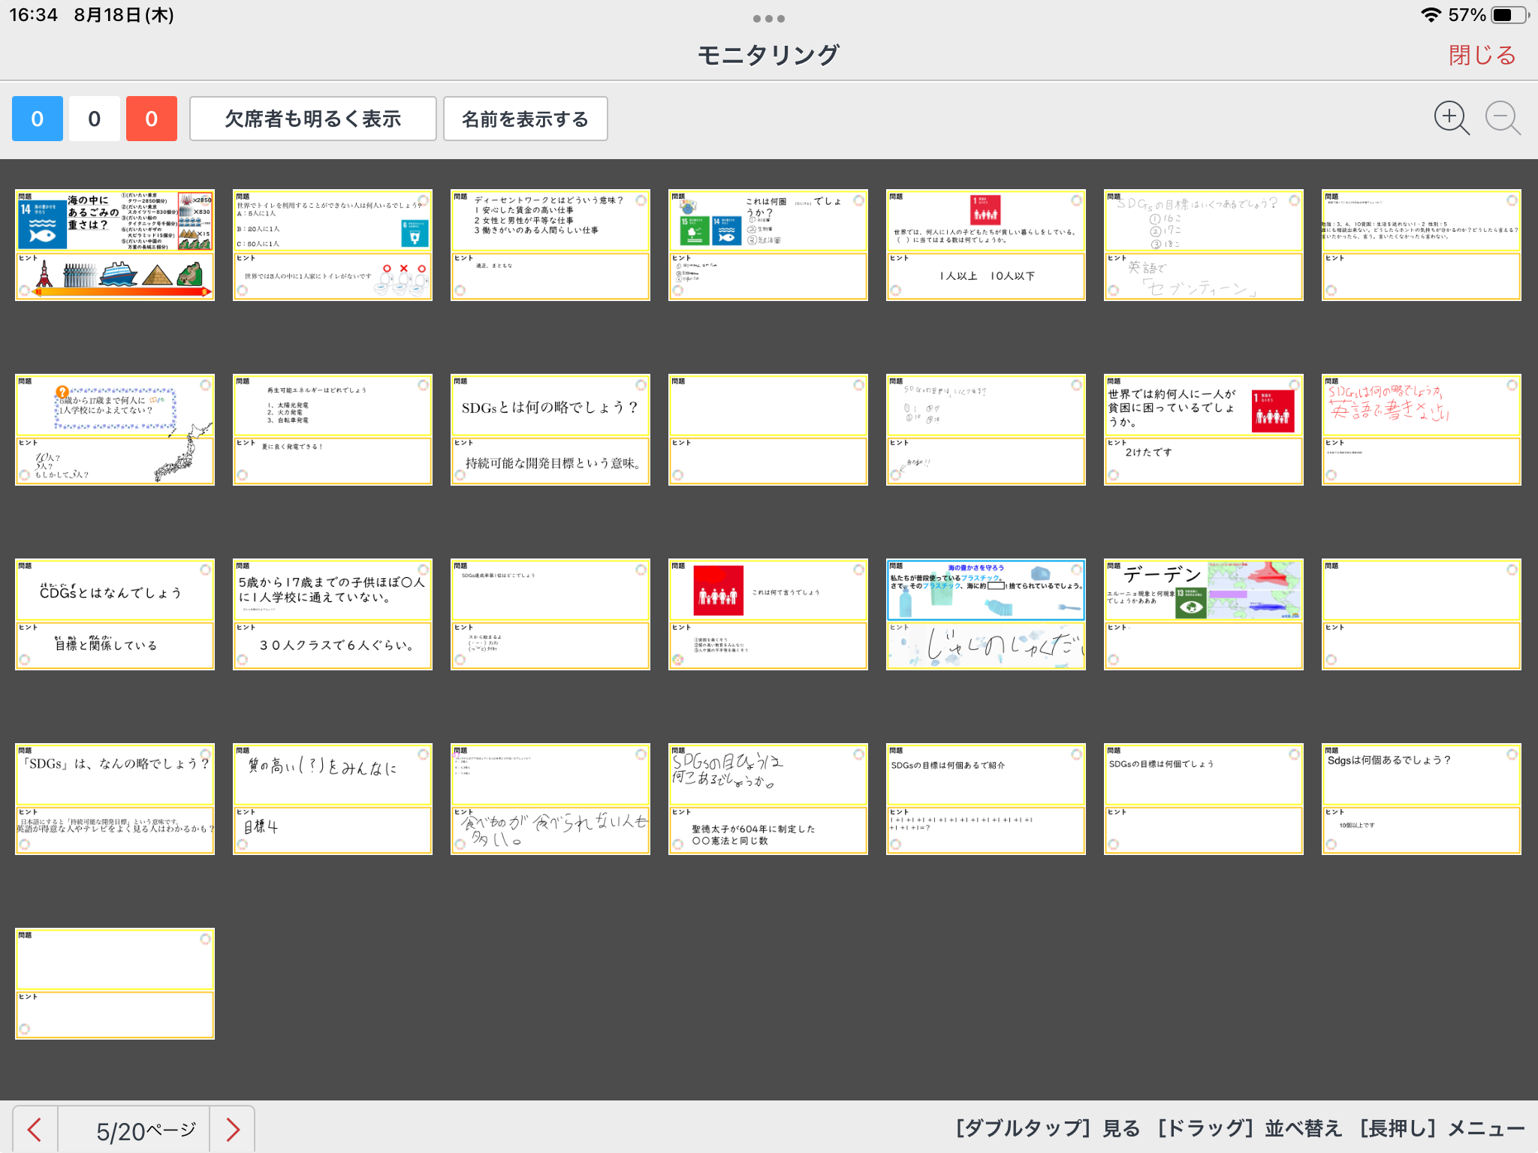Tap the three dots at top center
1538x1153 pixels.
[x=768, y=18]
